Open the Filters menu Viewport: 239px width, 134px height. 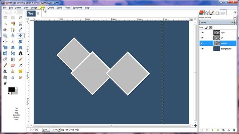tap(67, 7)
